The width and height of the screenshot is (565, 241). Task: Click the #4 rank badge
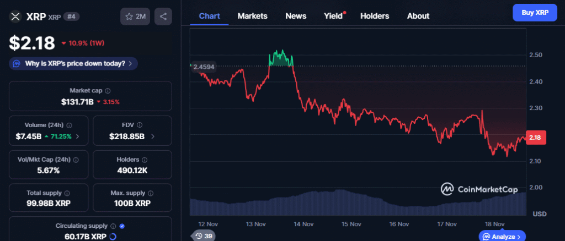[x=71, y=17]
